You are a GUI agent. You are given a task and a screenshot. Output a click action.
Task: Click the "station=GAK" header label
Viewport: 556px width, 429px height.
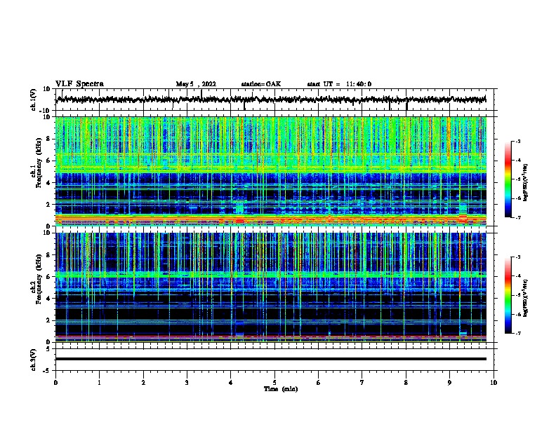[x=260, y=84]
